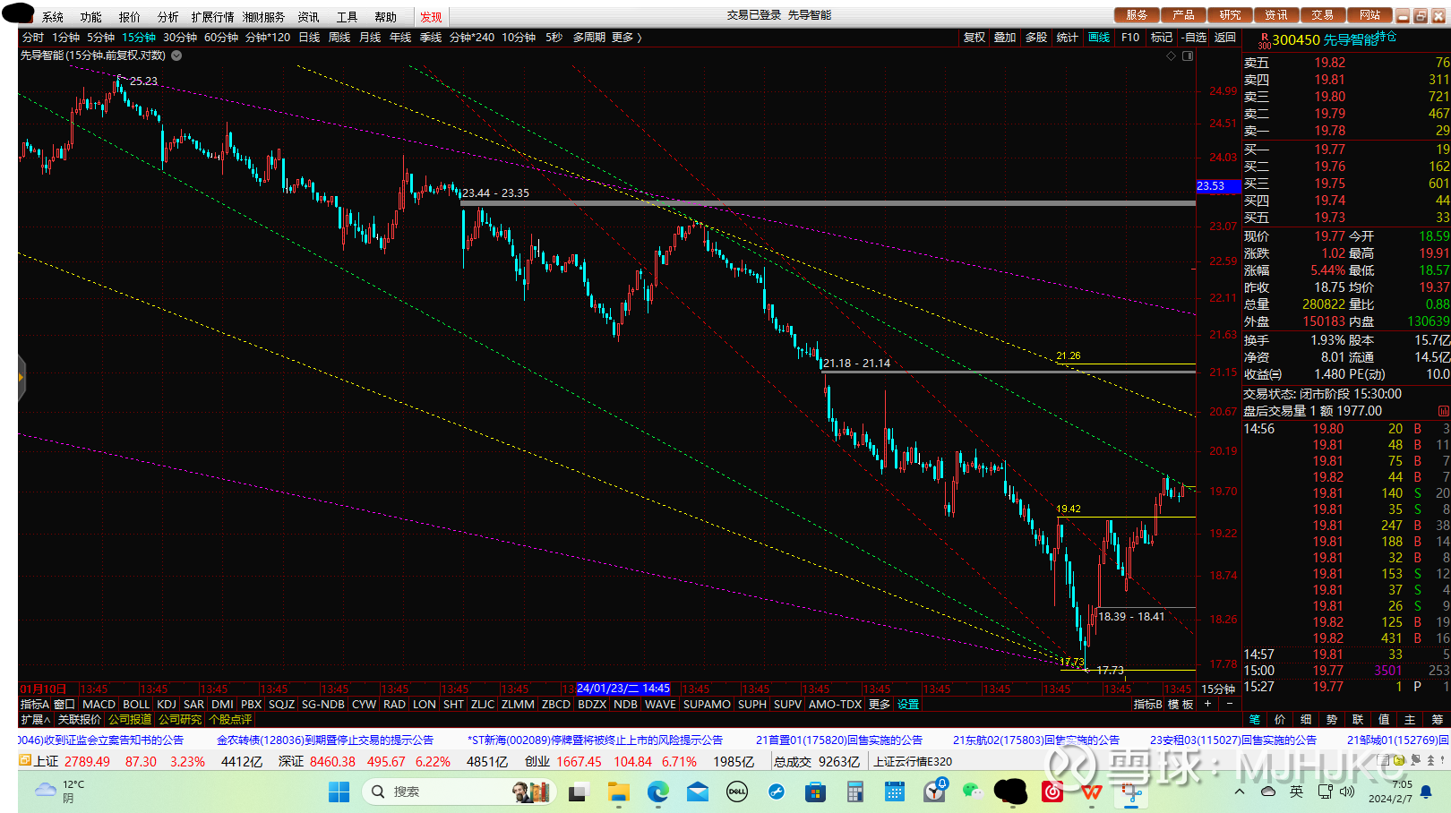Open the 复权 options

[974, 38]
